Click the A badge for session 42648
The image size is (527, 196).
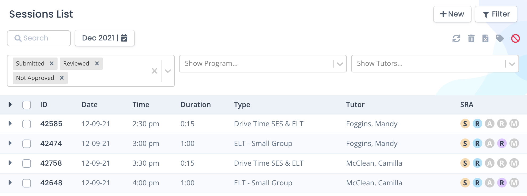[x=490, y=183]
